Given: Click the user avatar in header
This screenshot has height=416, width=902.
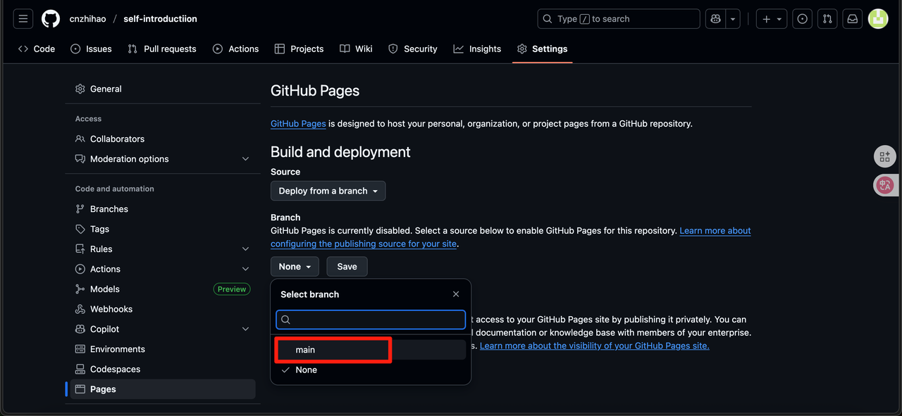Looking at the screenshot, I should click(x=878, y=19).
